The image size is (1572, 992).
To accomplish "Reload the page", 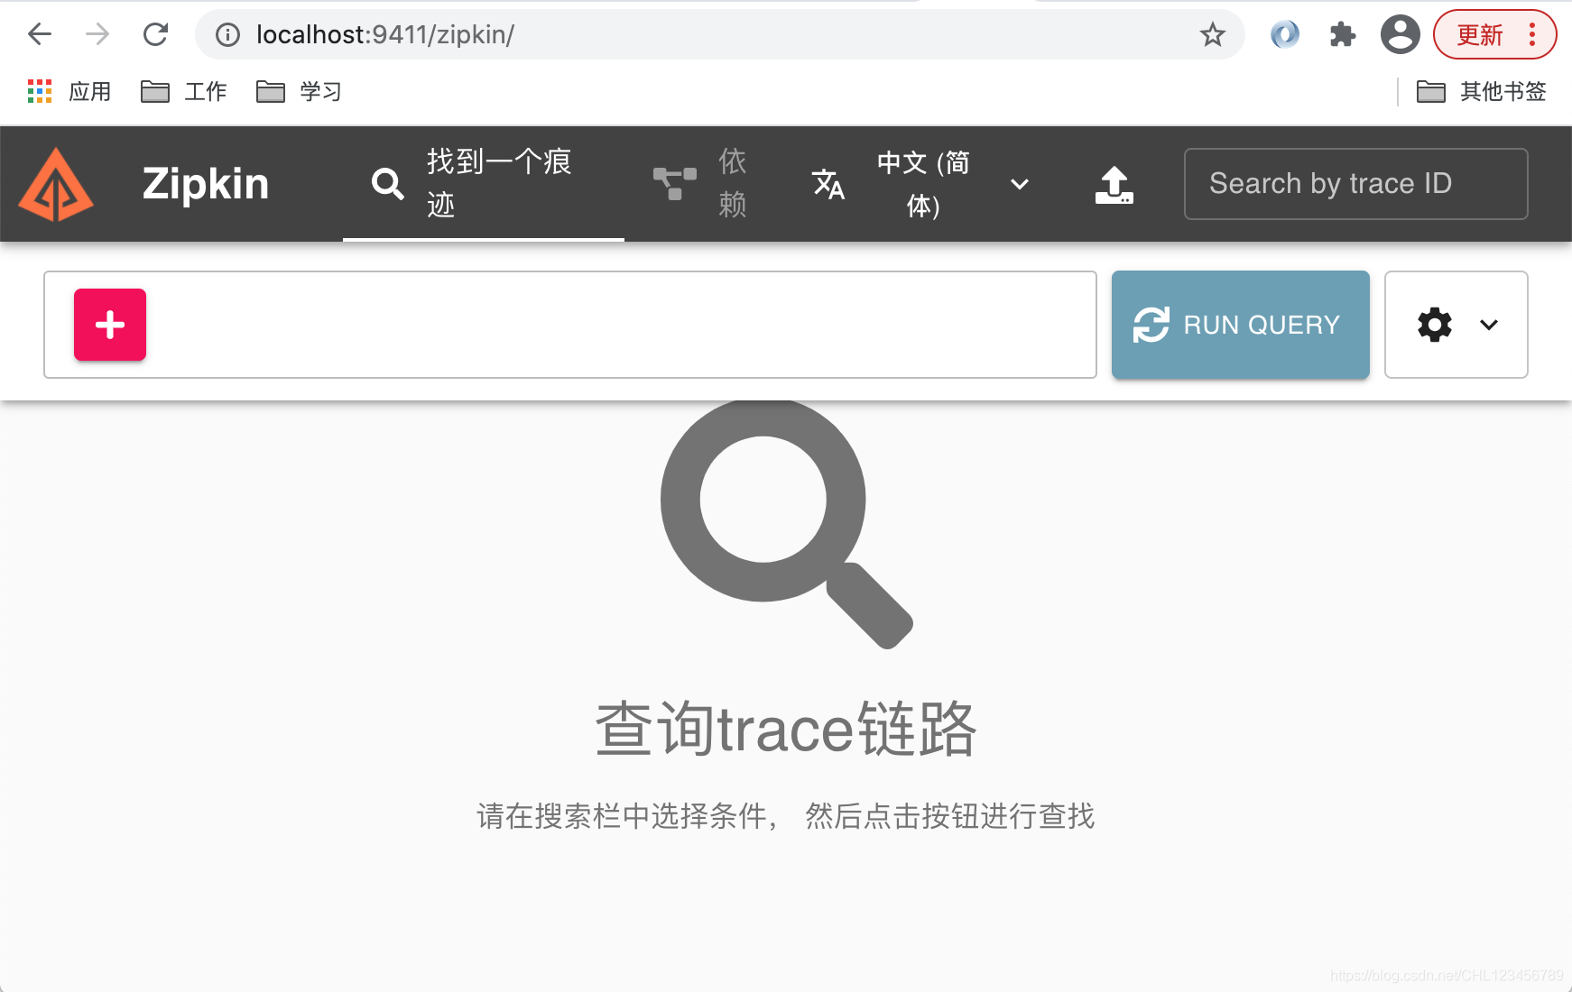I will pyautogui.click(x=155, y=34).
